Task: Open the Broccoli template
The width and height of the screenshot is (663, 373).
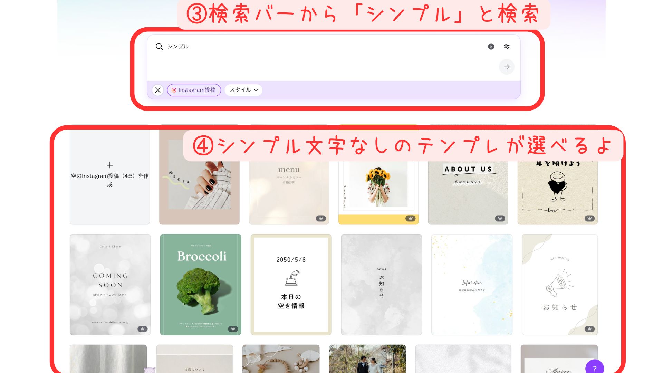Action: point(200,283)
